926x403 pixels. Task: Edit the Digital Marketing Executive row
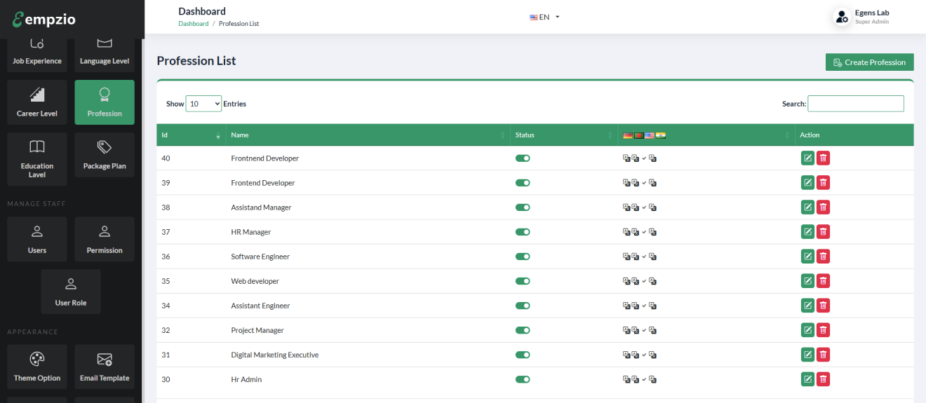[807, 355]
